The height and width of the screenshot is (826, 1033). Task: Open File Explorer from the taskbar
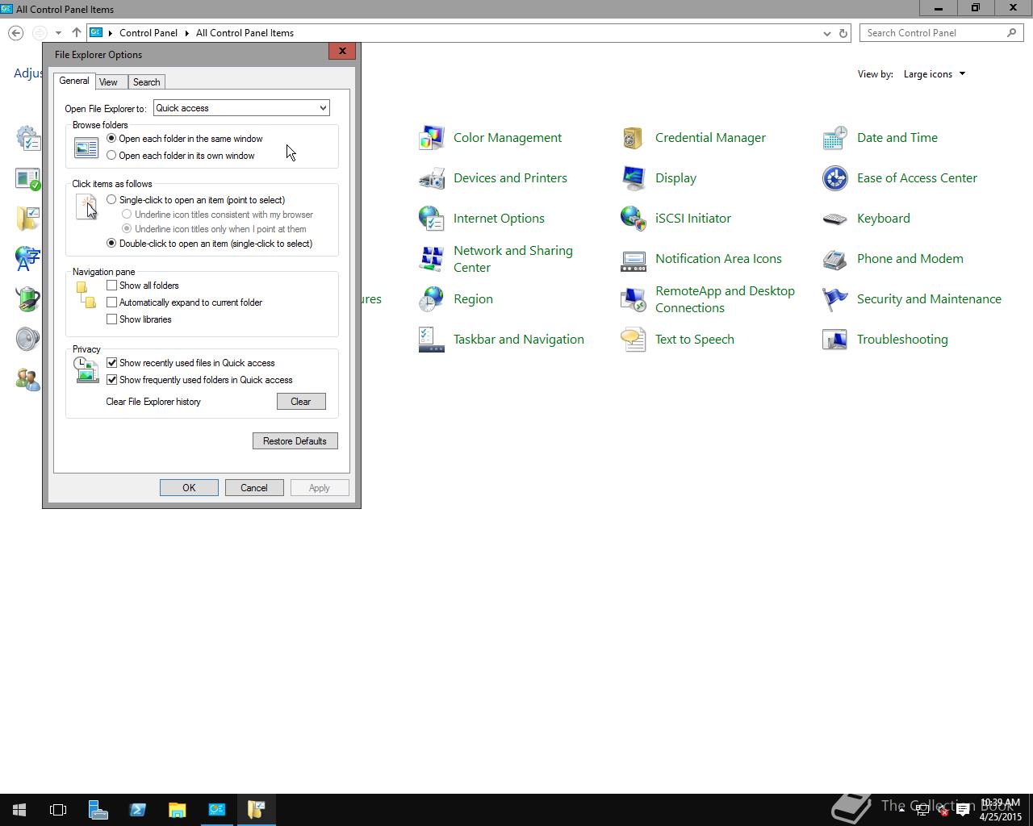pos(177,810)
